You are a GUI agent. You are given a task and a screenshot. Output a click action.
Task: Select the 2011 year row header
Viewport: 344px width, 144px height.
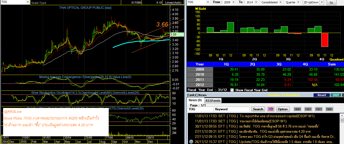click(200, 80)
